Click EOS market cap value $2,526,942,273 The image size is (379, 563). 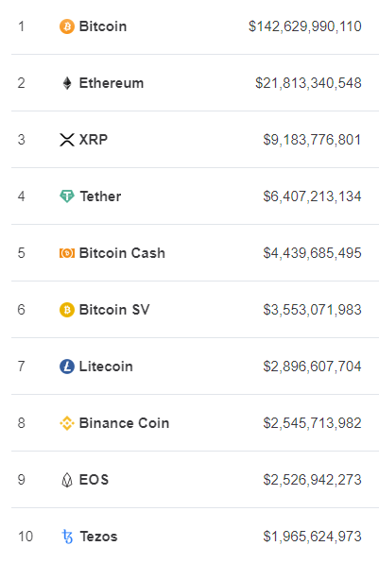coord(312,480)
